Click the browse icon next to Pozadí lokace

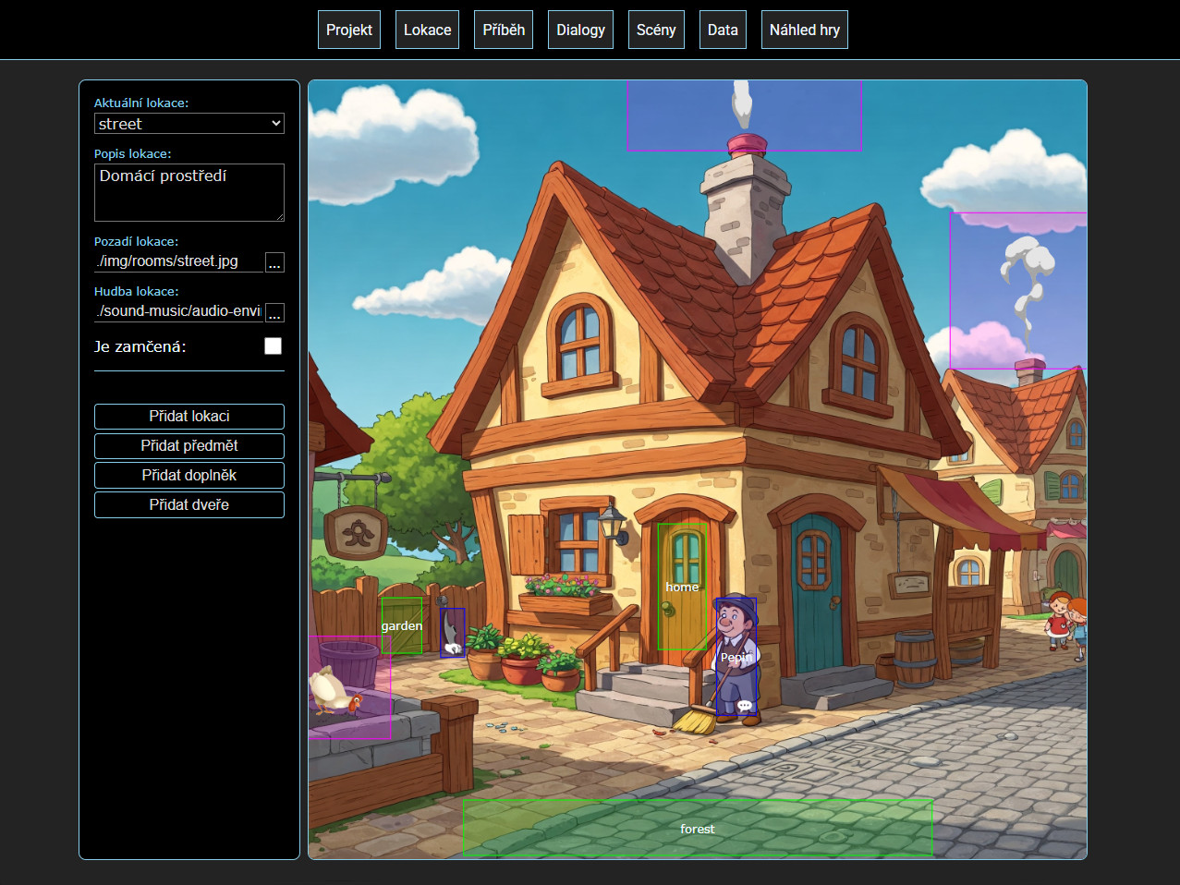coord(275,262)
